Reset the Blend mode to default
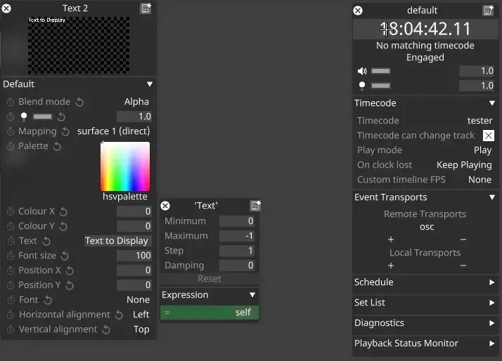Image resolution: width=502 pixels, height=361 pixels. (79, 103)
